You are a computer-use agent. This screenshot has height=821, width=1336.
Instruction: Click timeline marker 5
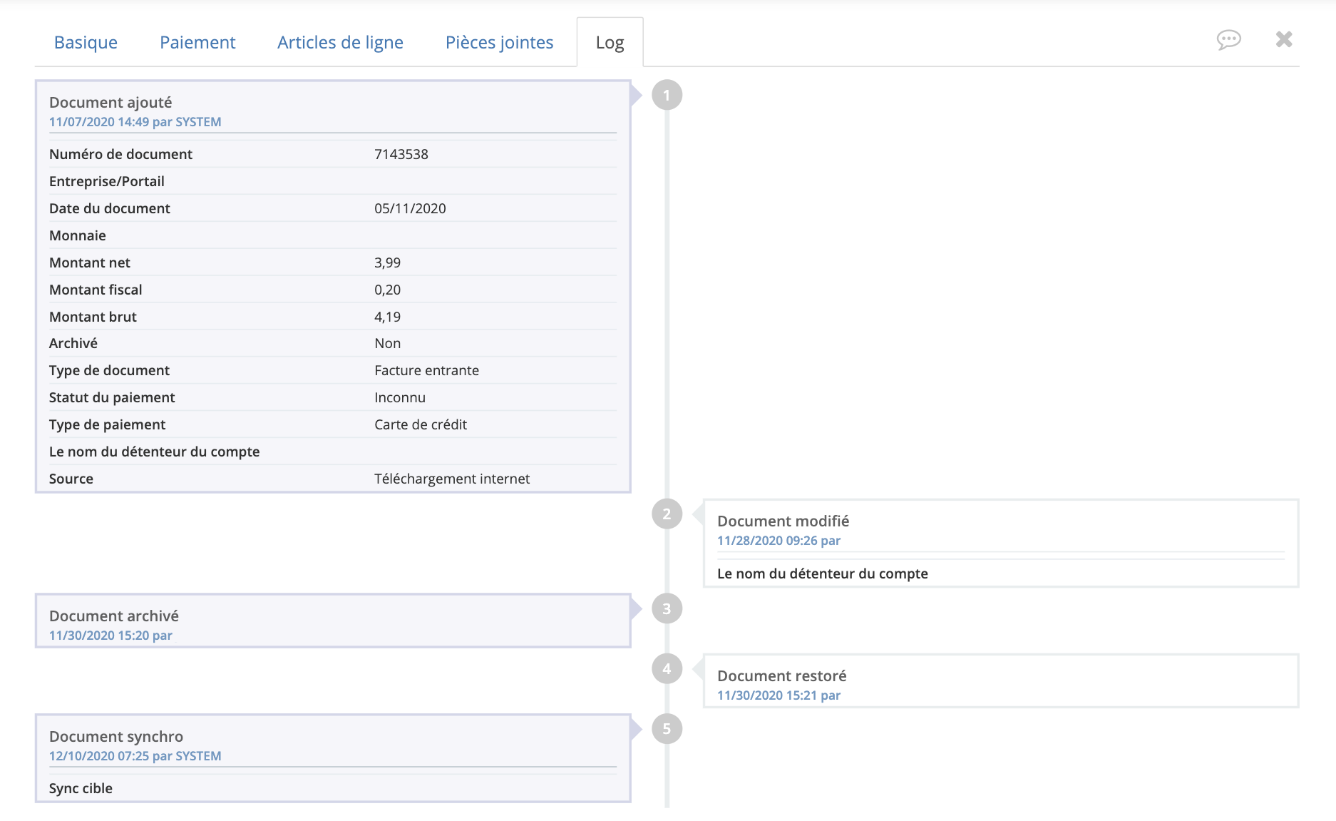pyautogui.click(x=667, y=728)
